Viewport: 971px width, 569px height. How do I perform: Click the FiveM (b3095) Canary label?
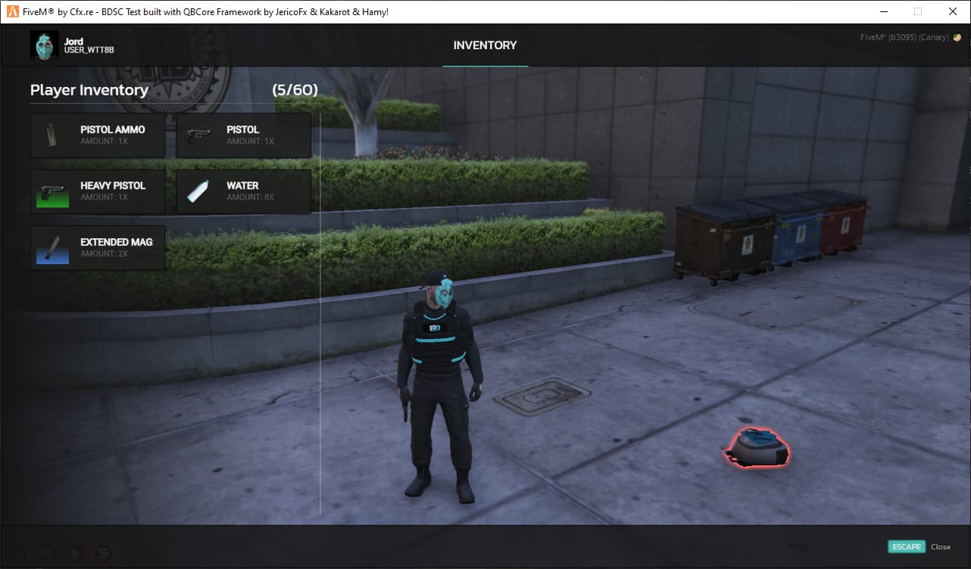(905, 36)
